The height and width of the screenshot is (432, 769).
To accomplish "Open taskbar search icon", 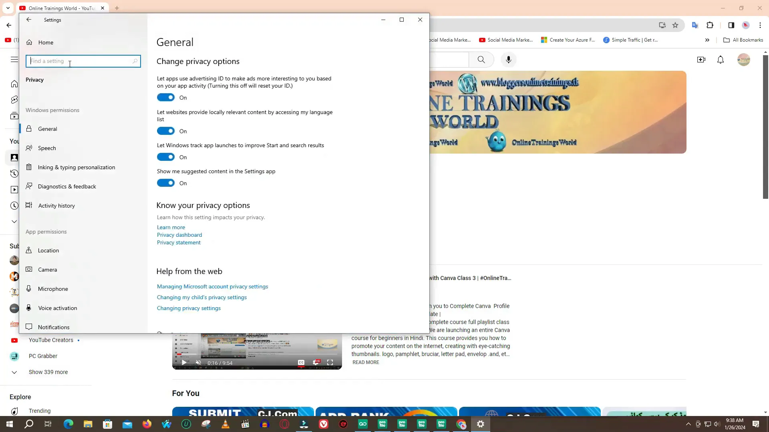I will (x=29, y=424).
